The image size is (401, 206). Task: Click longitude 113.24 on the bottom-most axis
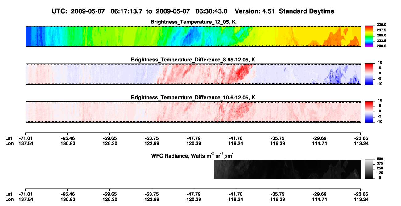(x=361, y=199)
